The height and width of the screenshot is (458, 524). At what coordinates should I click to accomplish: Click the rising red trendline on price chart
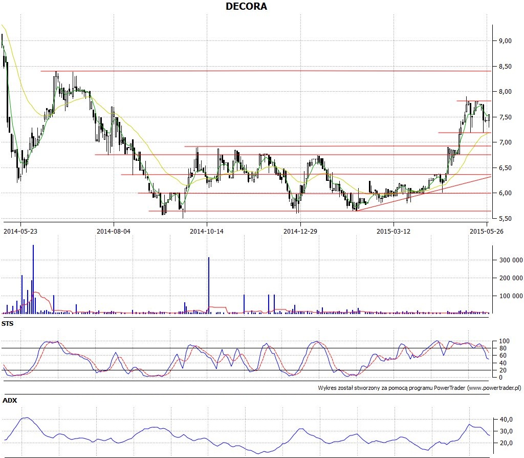coord(423,193)
